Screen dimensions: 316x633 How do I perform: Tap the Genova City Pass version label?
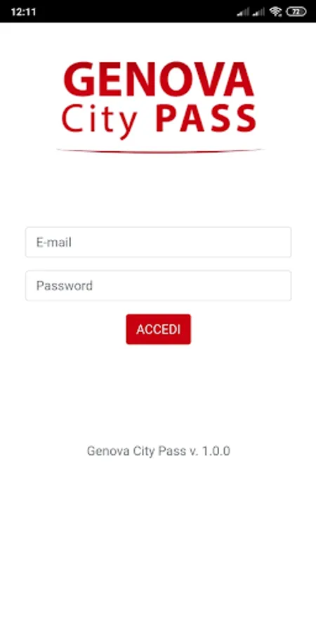pyautogui.click(x=159, y=451)
